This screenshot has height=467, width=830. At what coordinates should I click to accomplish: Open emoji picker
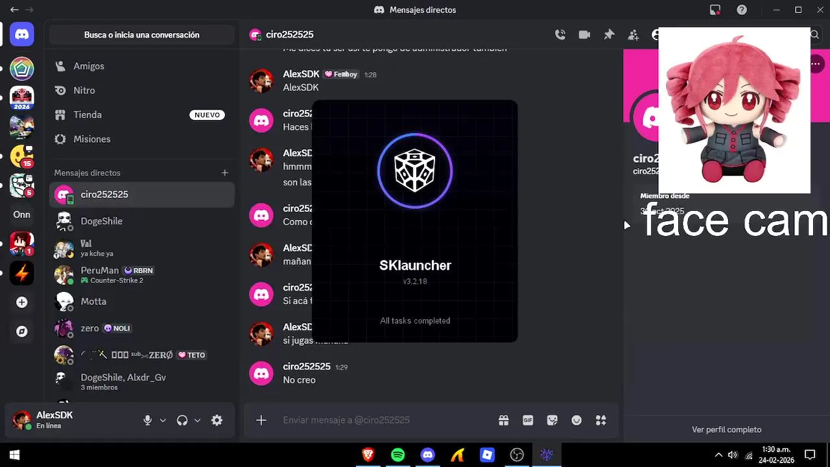(x=576, y=420)
